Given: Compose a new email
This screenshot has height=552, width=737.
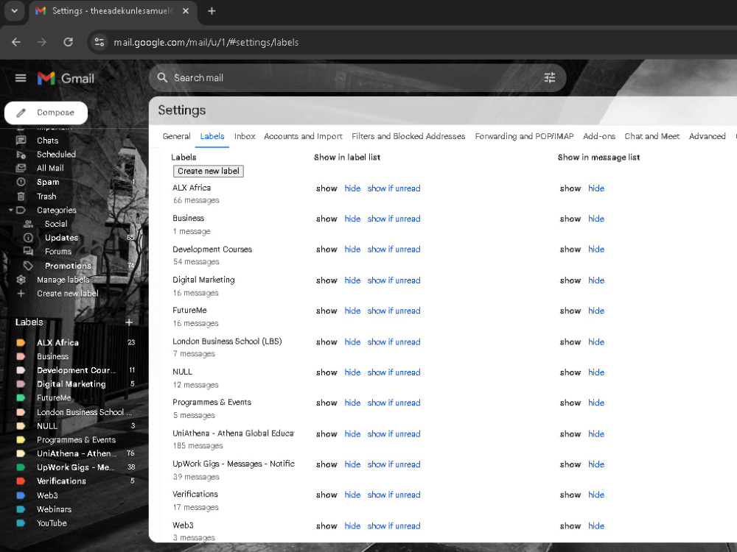Looking at the screenshot, I should pyautogui.click(x=46, y=113).
